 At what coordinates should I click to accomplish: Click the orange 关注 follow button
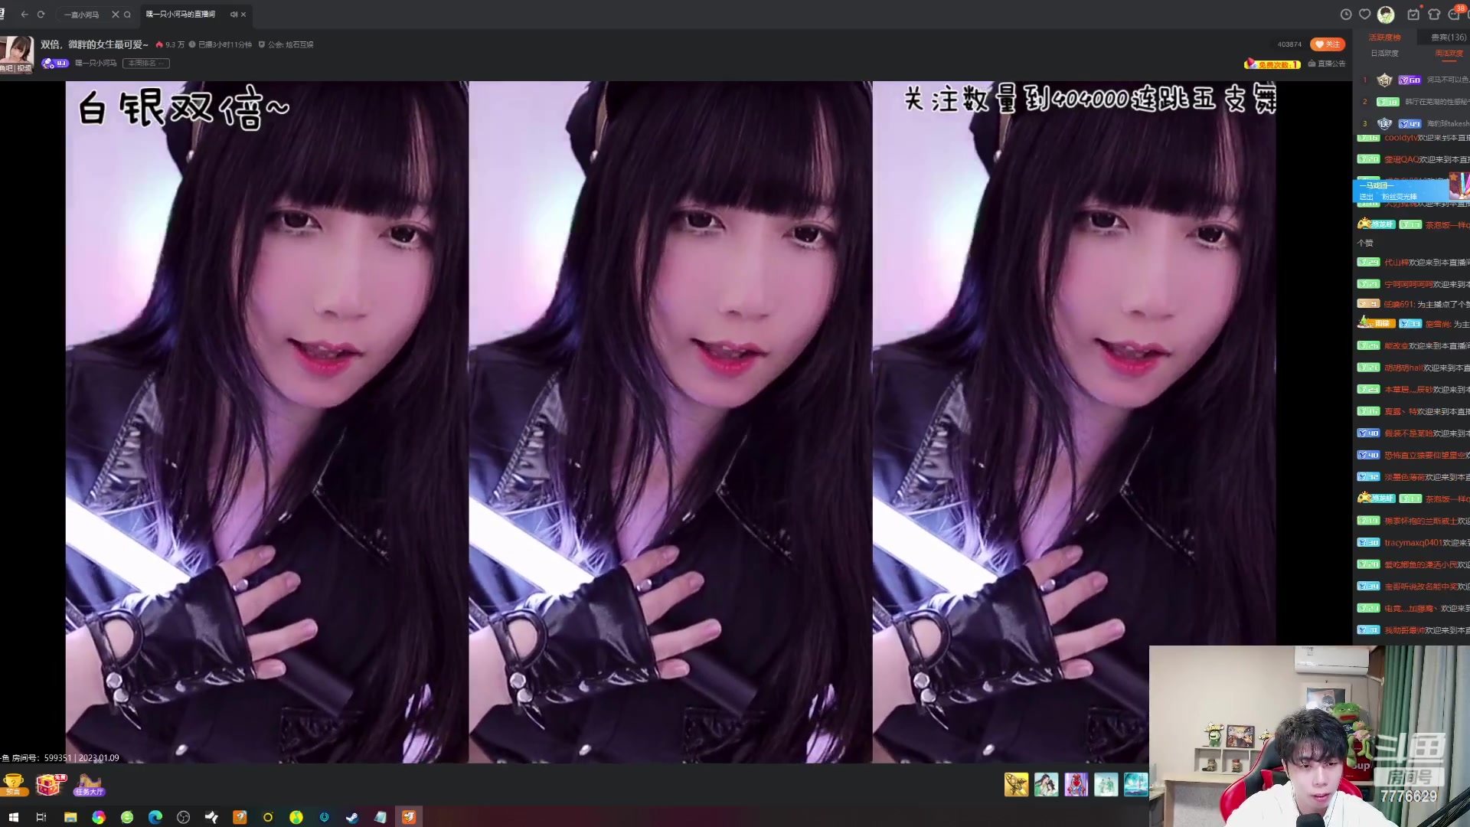pos(1328,44)
